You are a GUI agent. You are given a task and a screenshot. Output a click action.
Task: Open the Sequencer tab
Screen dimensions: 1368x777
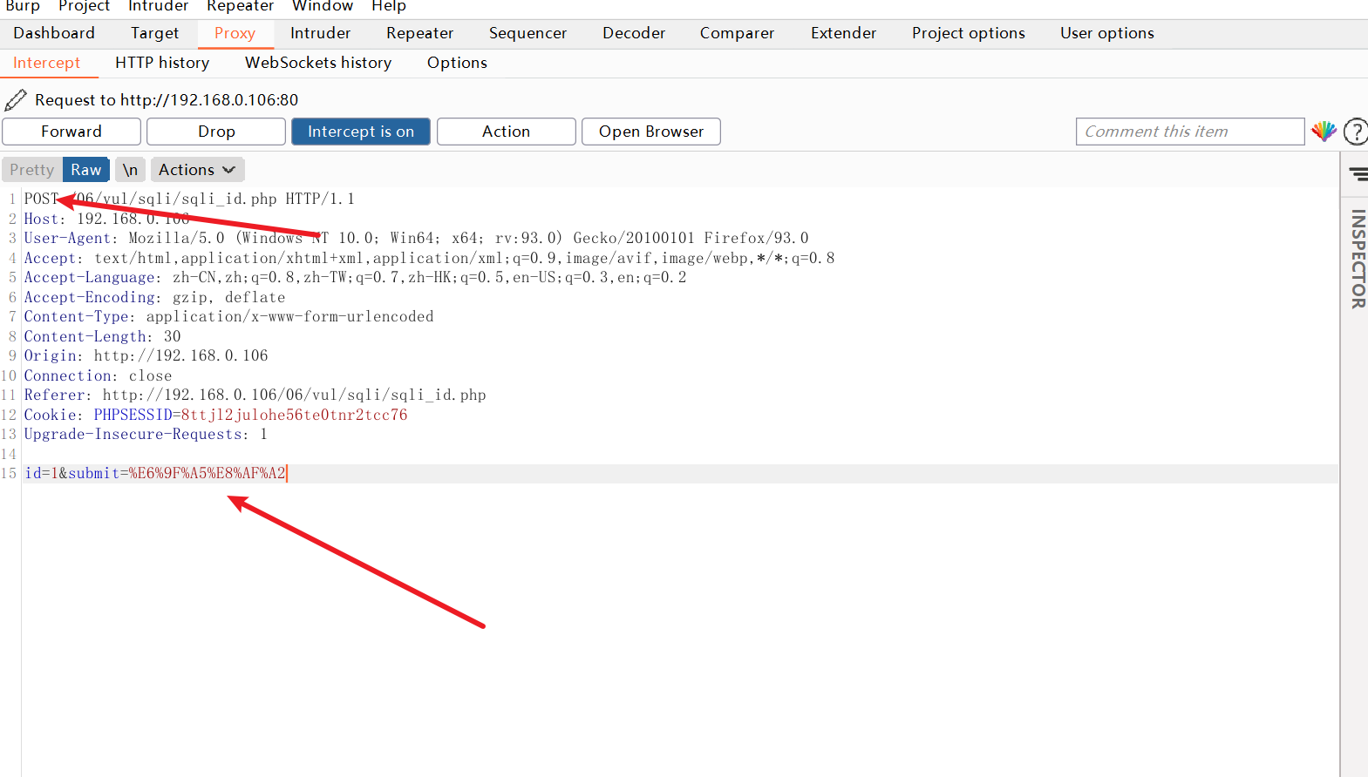click(x=527, y=33)
